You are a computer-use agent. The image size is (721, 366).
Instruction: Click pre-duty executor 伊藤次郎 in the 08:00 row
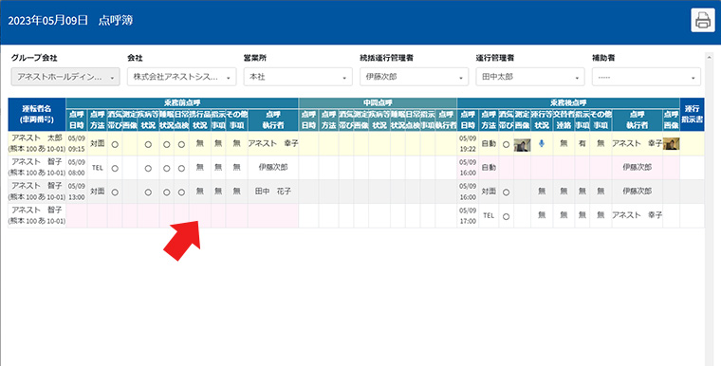(x=273, y=168)
